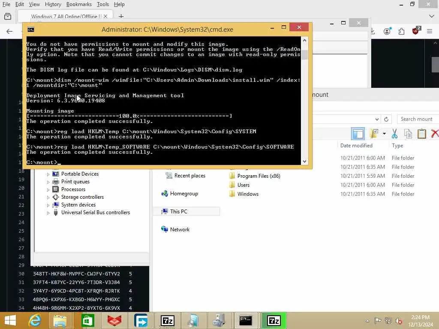
Task: Click the browser Back arrow
Action: pos(9,31)
